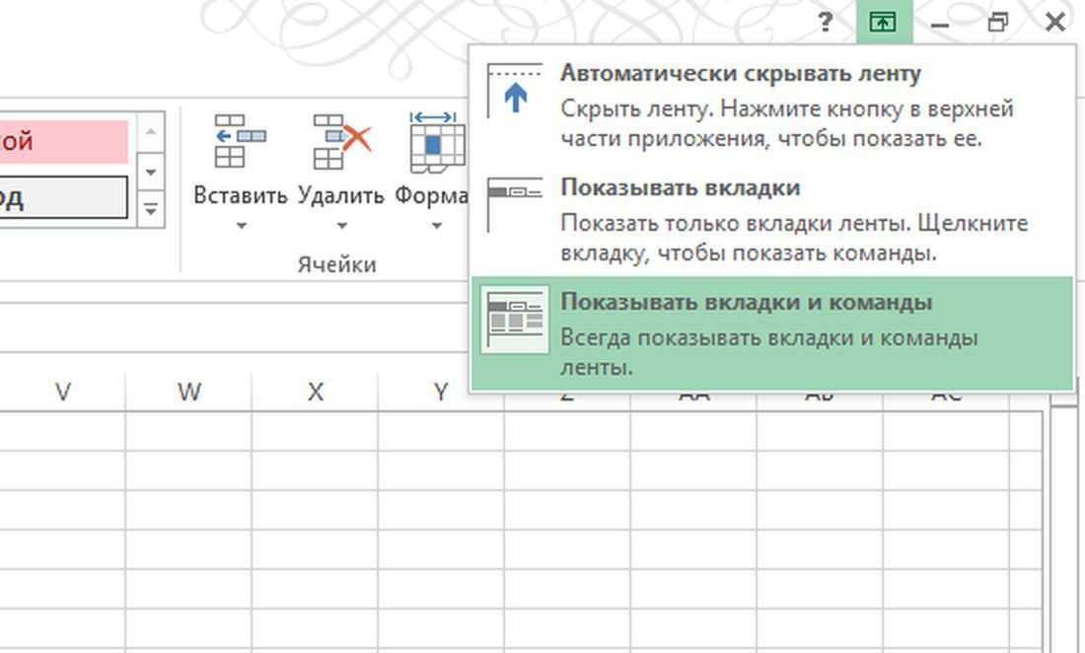This screenshot has height=653, width=1085.
Task: Click the Ribbon Display Options button
Action: 883,22
